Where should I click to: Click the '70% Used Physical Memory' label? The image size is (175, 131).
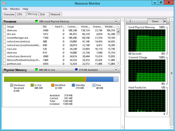coord(54,21)
